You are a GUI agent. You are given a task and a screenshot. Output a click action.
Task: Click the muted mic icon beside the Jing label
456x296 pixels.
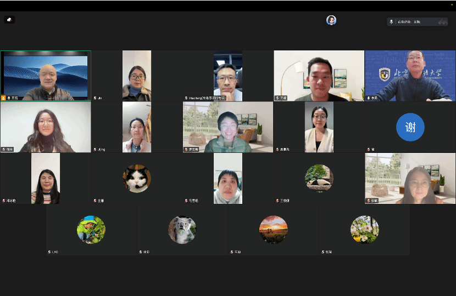click(x=95, y=149)
